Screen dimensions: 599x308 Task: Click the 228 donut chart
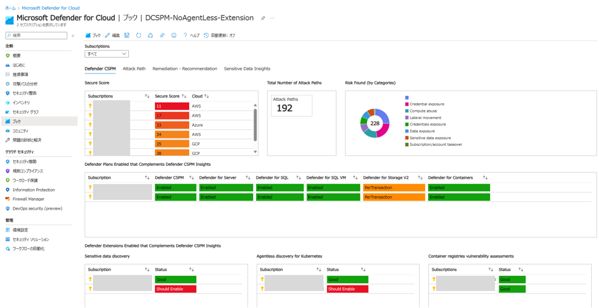click(375, 123)
